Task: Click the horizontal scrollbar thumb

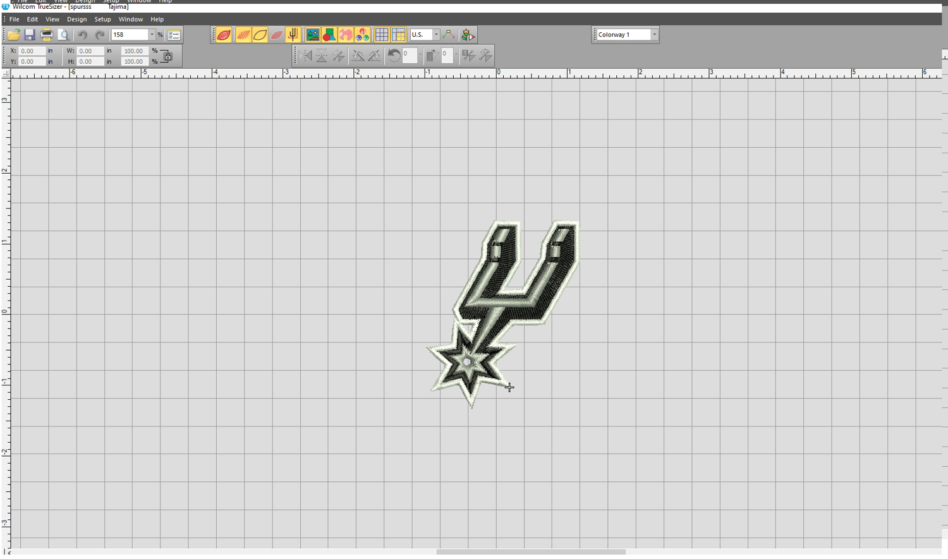Action: coord(531,553)
